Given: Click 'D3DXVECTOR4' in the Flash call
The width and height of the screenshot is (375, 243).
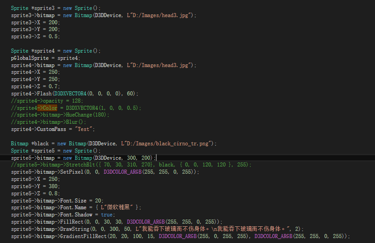Looking at the screenshot, I should tap(70, 94).
